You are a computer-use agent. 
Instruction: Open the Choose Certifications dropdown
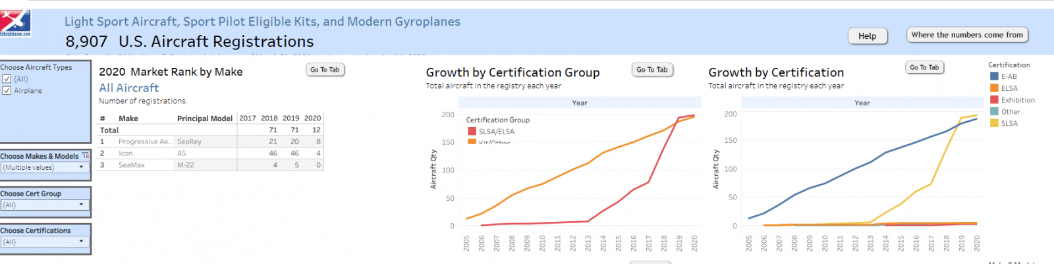(45, 242)
